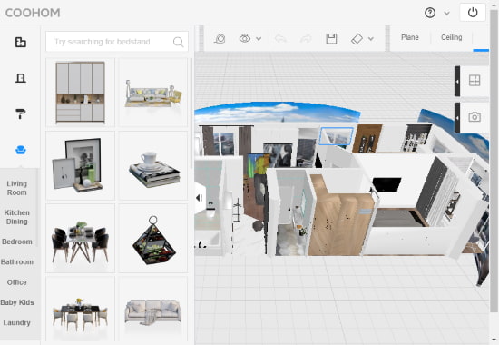Viewport: 499px width, 345px height.
Task: Switch to the Ceiling view tab
Action: pyautogui.click(x=451, y=37)
